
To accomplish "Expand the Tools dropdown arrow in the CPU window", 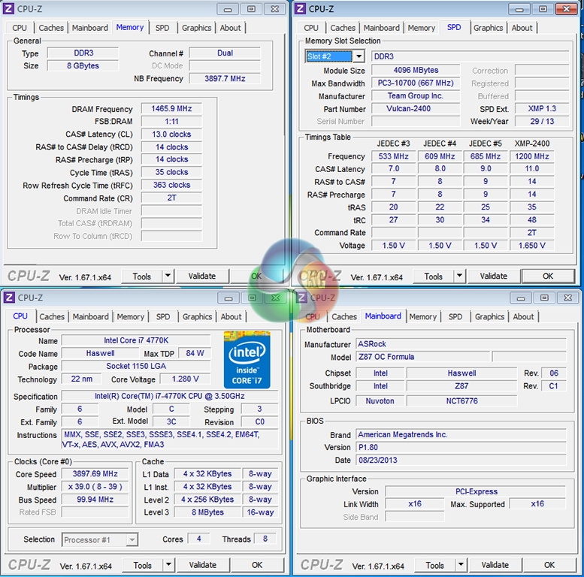I will [168, 565].
